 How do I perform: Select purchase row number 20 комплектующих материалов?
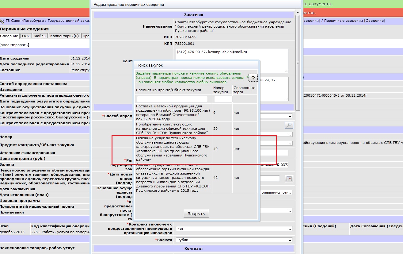click(x=196, y=129)
